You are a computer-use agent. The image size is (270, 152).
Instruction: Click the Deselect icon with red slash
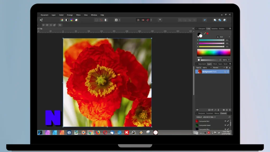click(101, 20)
